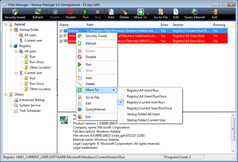Click the green Run toolbar icon
238x162 pixels.
[x=86, y=12]
